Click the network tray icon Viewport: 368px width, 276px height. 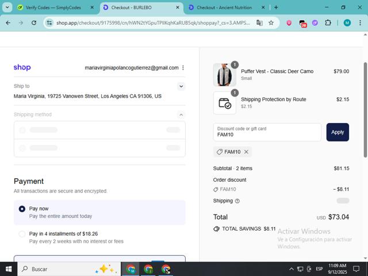(300, 269)
